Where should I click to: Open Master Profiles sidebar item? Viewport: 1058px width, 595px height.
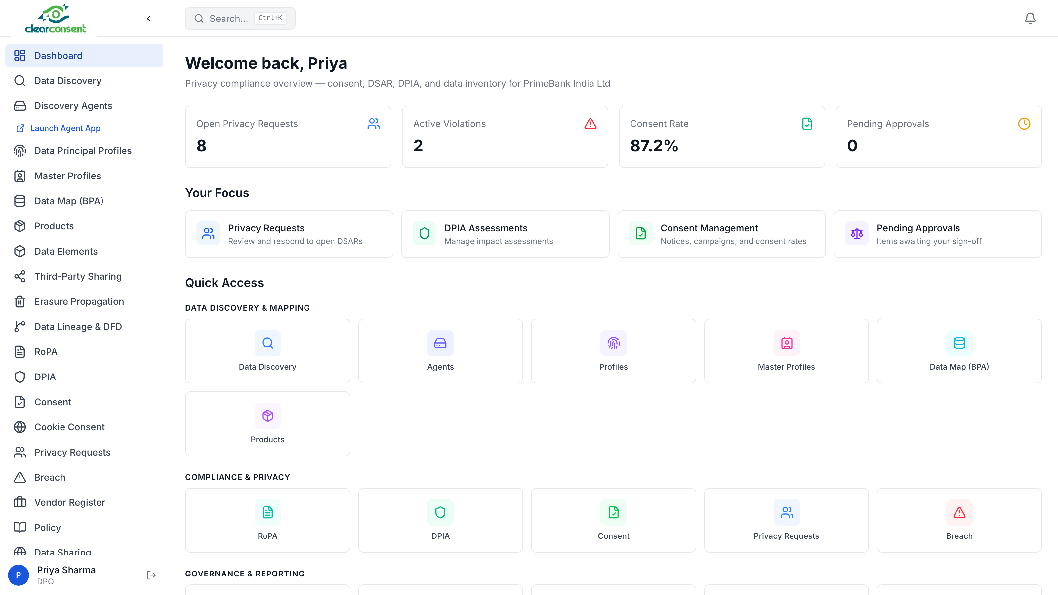[x=84, y=176]
